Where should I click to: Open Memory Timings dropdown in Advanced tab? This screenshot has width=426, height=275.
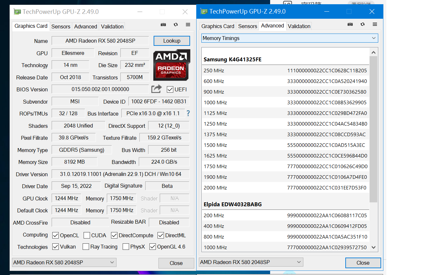click(x=289, y=38)
